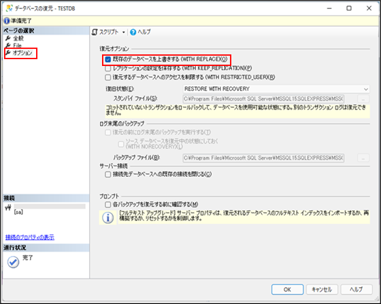The height and width of the screenshot is (304, 381).
Task: Click the Script icon in toolbar
Action: (95, 32)
